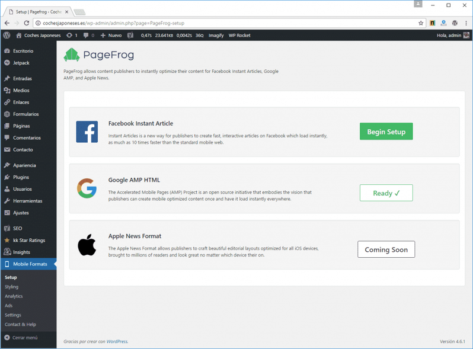Screen dimensions: 473x349
Task: Close the Setup | Pagefrog browser tab
Action: tap(66, 12)
